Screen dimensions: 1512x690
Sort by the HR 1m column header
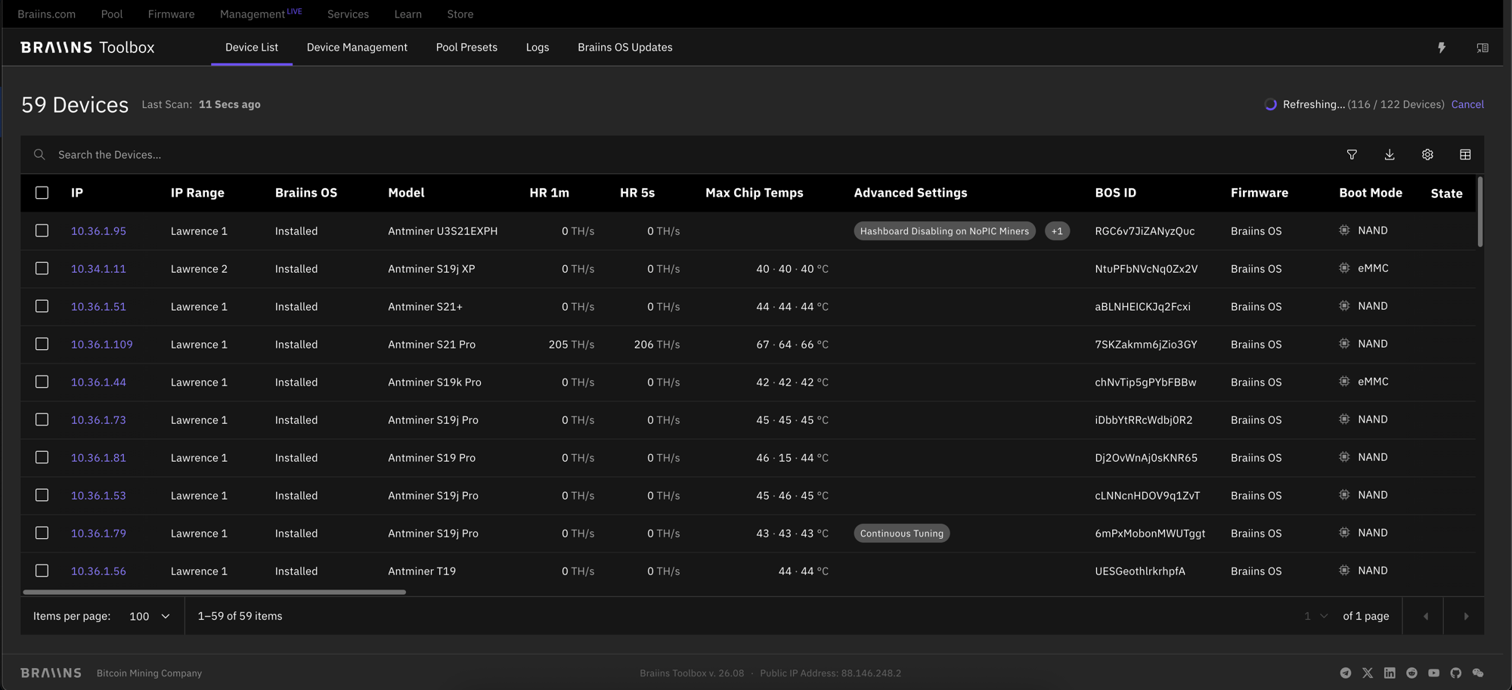pyautogui.click(x=550, y=193)
